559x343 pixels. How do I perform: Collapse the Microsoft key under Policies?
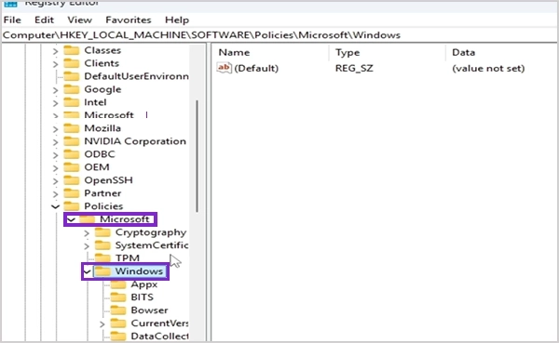click(x=71, y=219)
